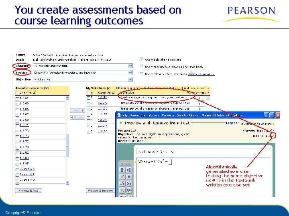Open the Example 1 exercise link
The width and height of the screenshot is (289, 216).
(27, 169)
